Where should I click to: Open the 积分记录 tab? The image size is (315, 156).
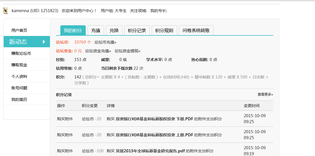point(137,30)
